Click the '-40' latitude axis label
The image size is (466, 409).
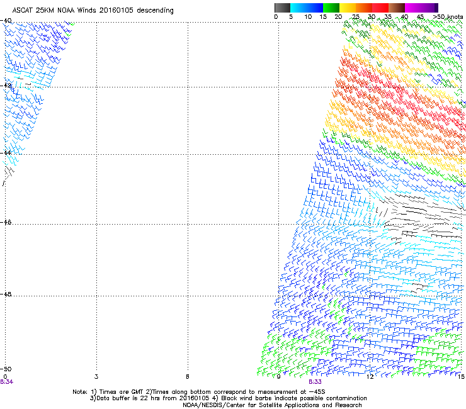pyautogui.click(x=6, y=21)
